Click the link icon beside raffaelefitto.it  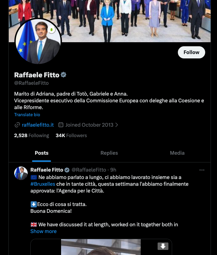tap(17, 125)
